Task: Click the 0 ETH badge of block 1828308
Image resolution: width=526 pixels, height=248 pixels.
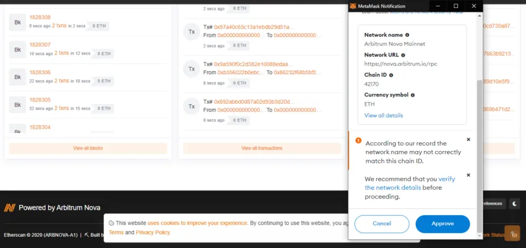Action: pyautogui.click(x=99, y=26)
